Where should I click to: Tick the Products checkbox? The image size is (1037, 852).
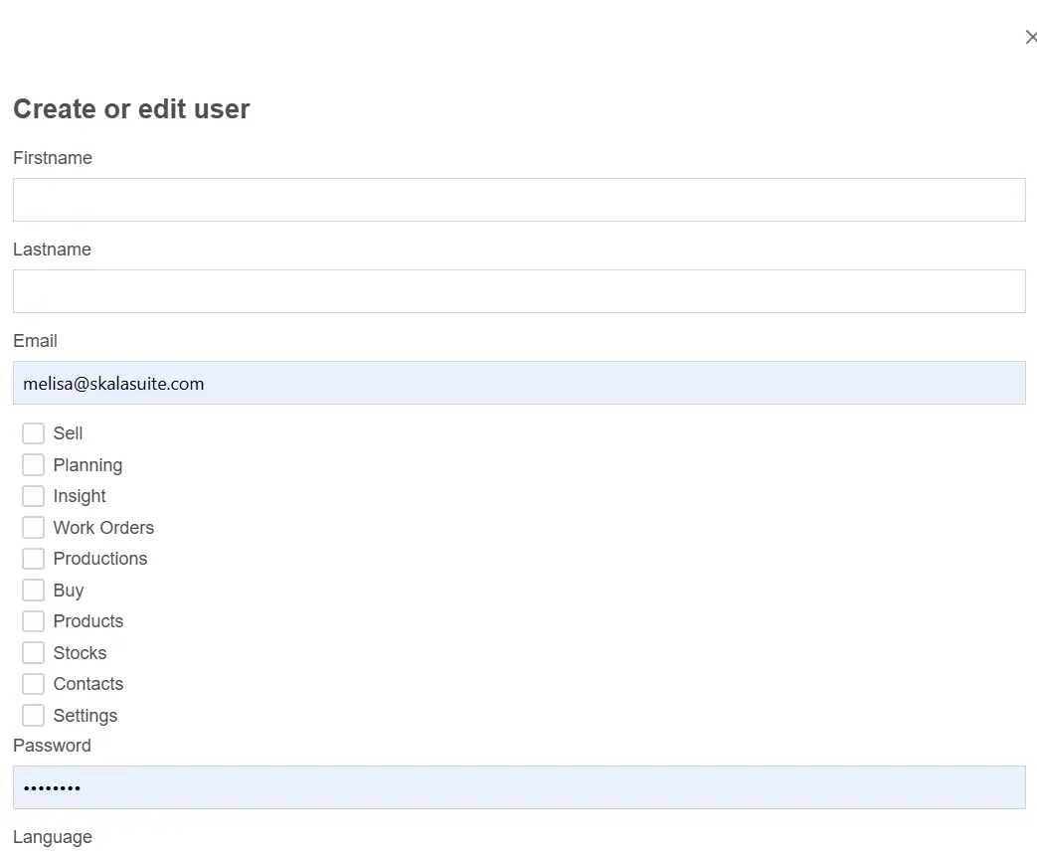click(33, 621)
